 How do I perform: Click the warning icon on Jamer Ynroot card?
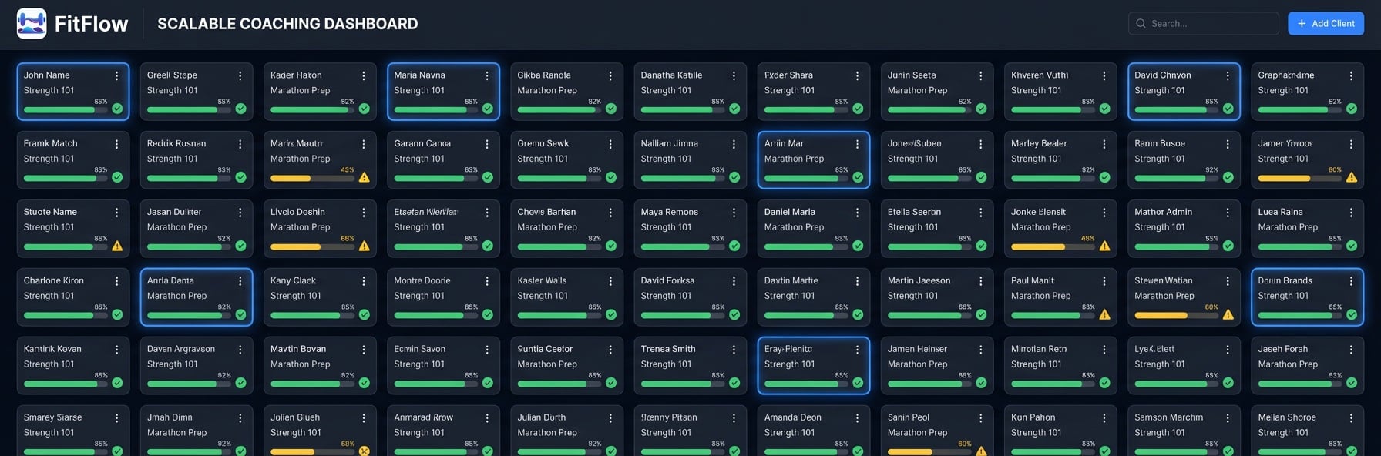tap(1352, 178)
